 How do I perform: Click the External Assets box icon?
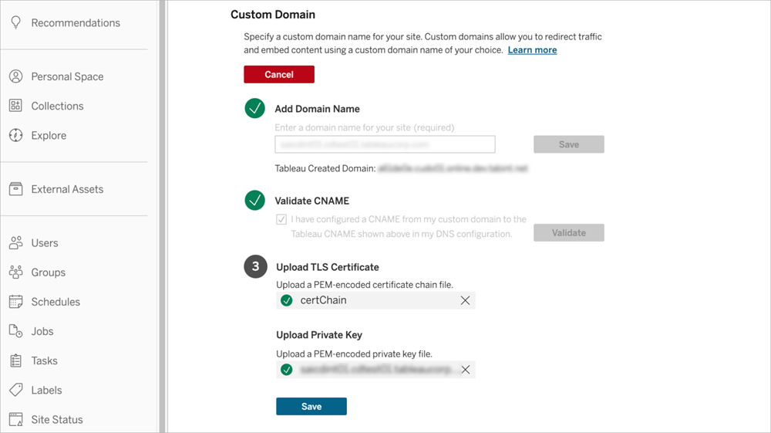pyautogui.click(x=15, y=189)
